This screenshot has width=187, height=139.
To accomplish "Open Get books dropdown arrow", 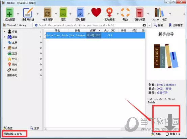I will pyautogui.click(x=89, y=14).
